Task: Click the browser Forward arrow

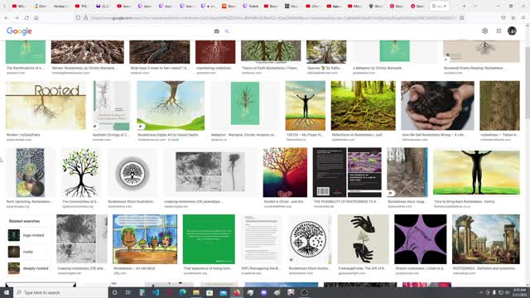Action: (17, 17)
